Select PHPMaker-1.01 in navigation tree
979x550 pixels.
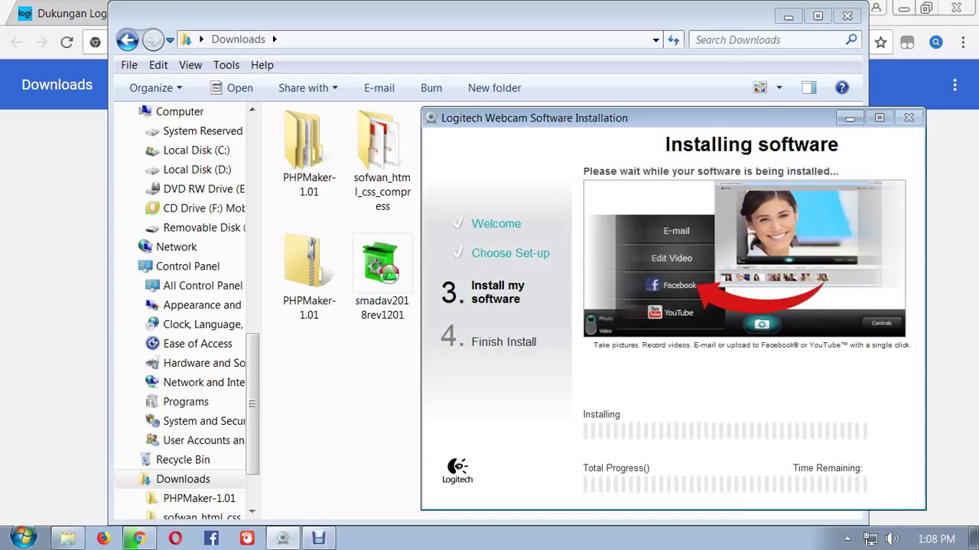199,498
